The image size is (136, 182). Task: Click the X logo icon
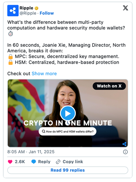pyautogui.click(x=125, y=8)
